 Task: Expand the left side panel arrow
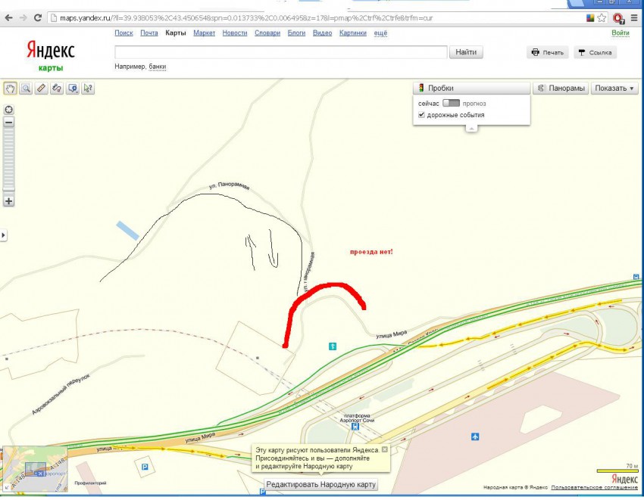click(3, 236)
